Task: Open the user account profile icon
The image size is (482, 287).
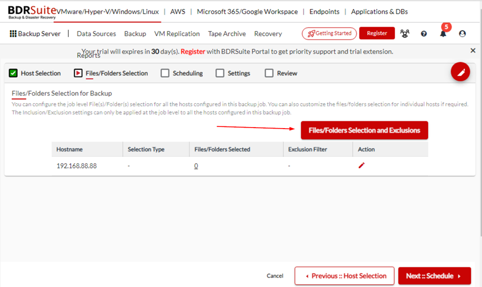Action: 462,33
